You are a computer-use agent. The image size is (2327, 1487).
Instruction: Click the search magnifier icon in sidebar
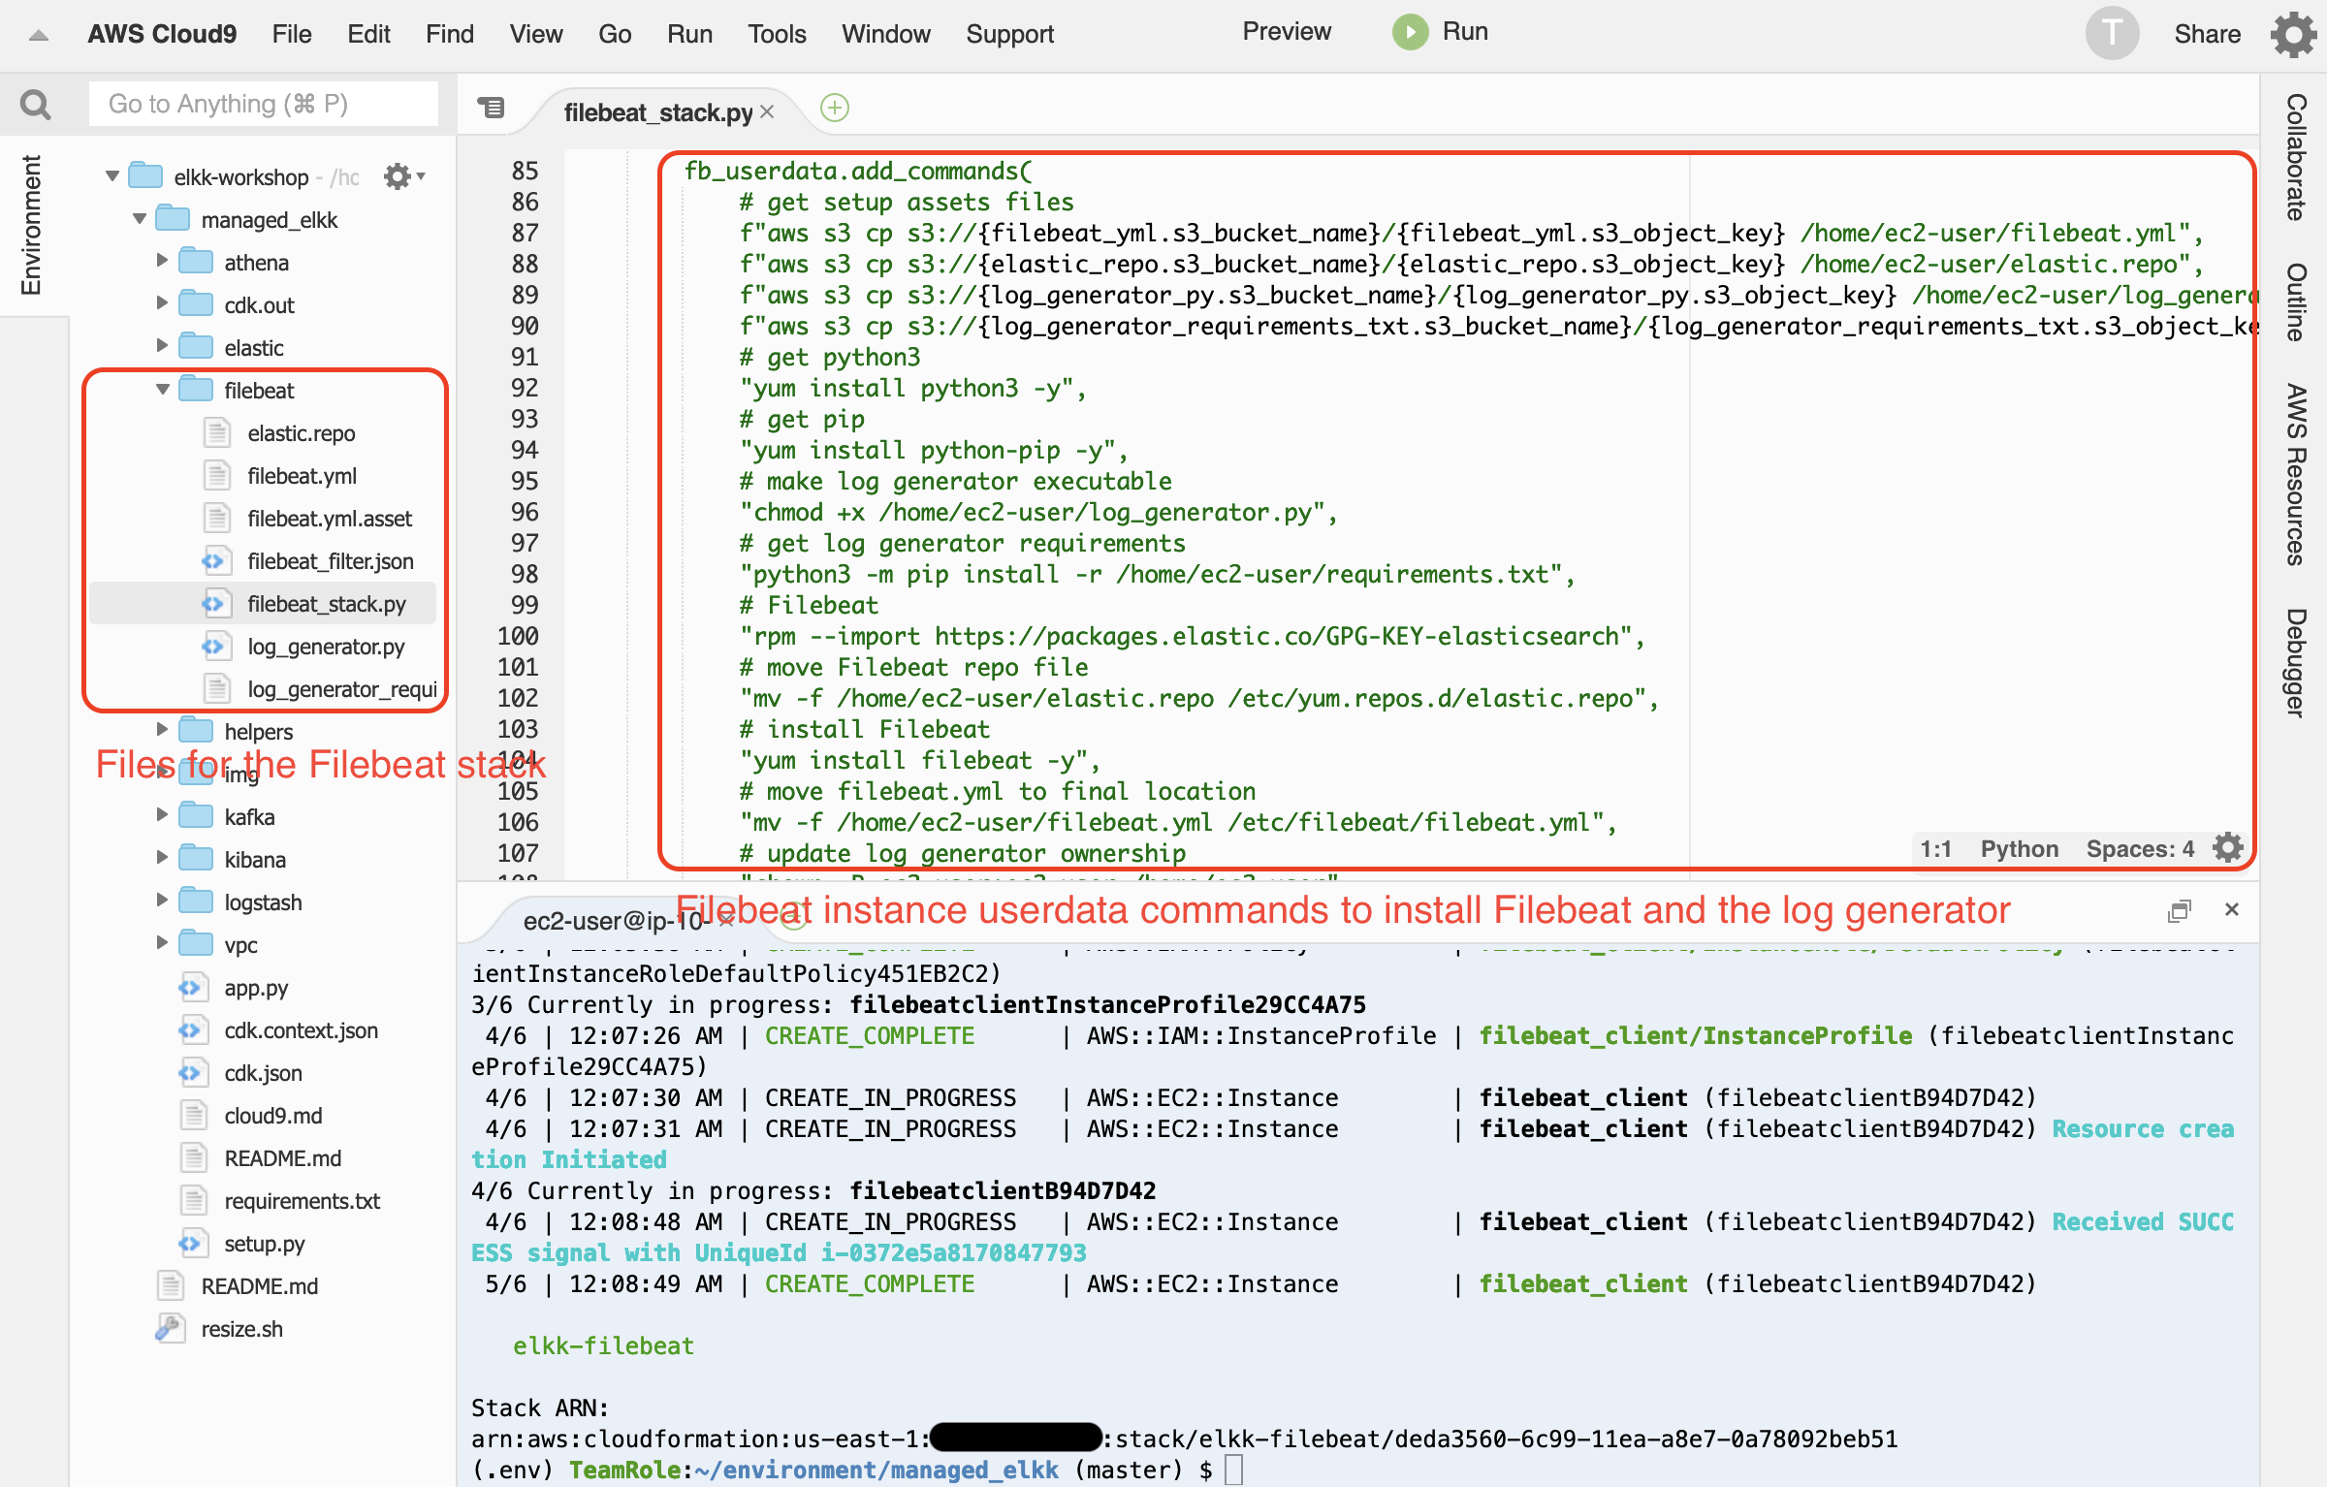(35, 104)
